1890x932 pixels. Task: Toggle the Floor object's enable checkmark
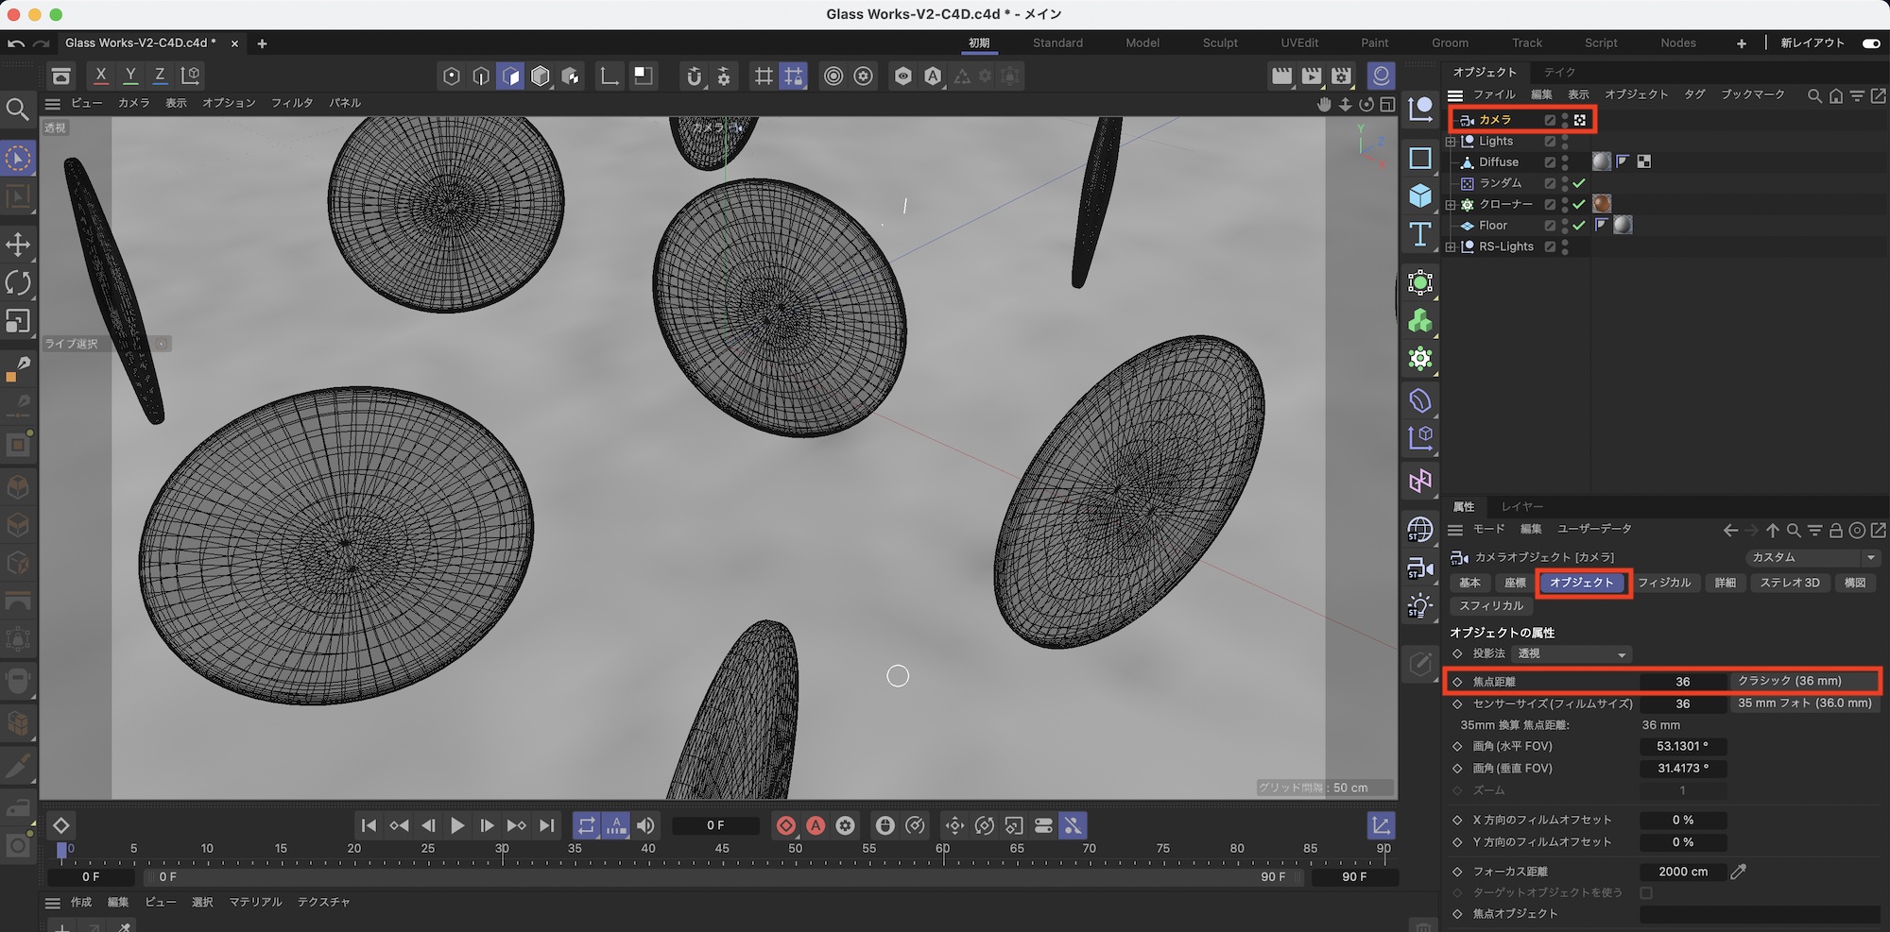click(x=1578, y=226)
